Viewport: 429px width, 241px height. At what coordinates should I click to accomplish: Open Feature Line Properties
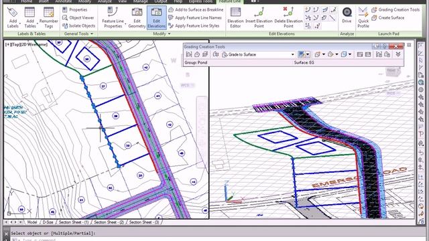[x=113, y=17]
